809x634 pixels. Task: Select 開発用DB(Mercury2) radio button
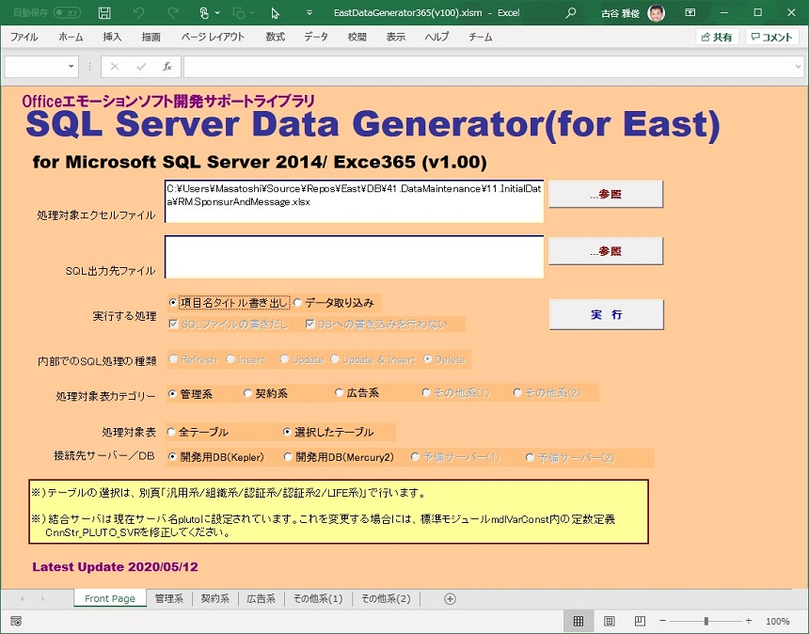[288, 457]
